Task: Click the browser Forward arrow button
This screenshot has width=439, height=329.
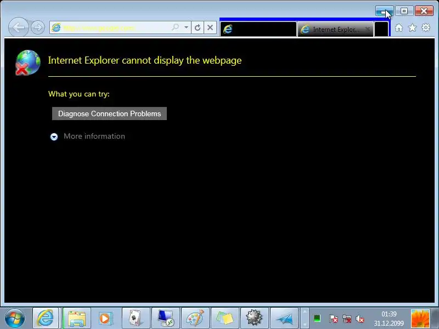Action: (x=37, y=27)
